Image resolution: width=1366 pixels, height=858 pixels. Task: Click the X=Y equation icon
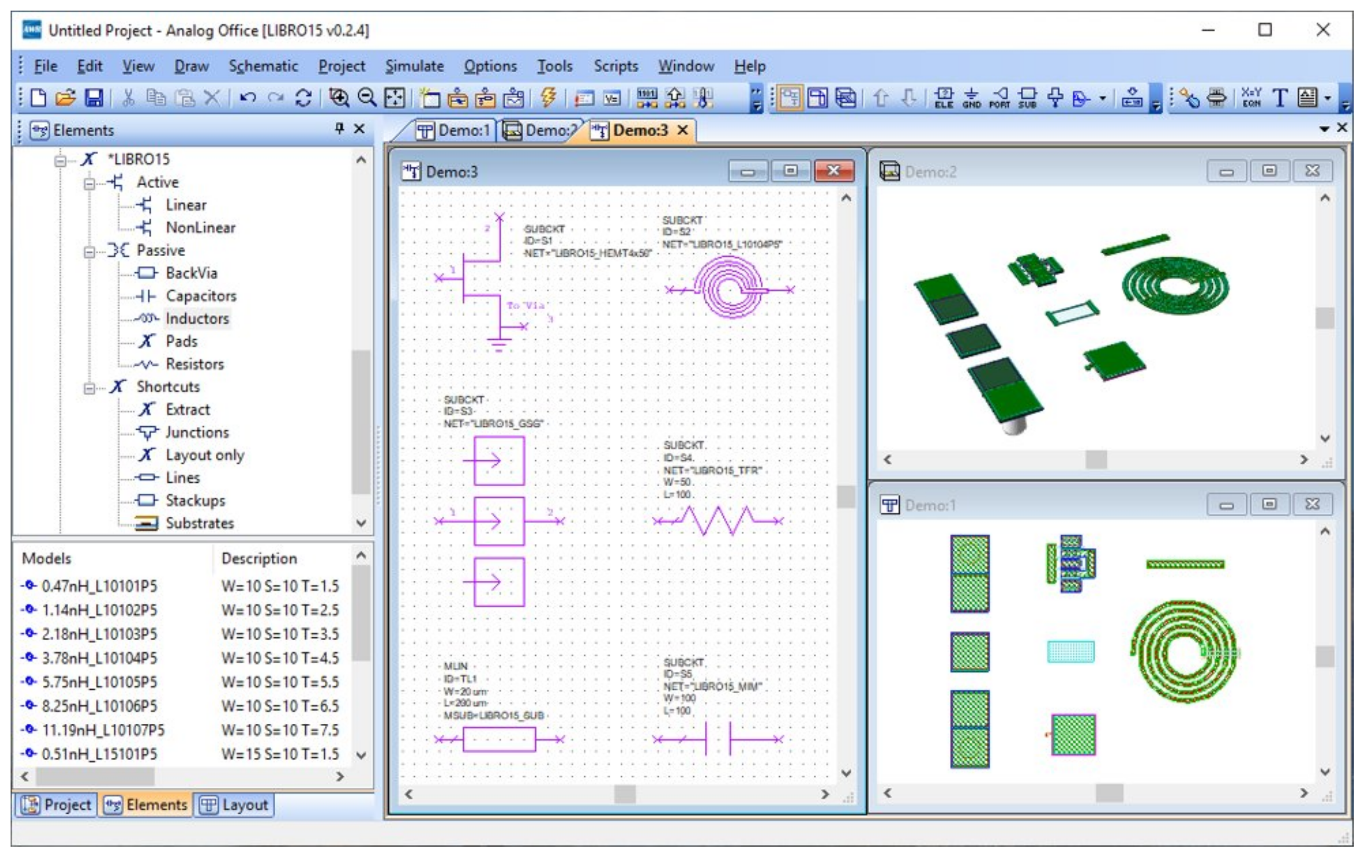(1251, 98)
